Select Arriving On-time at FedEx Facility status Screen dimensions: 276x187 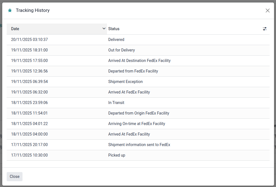136,124
